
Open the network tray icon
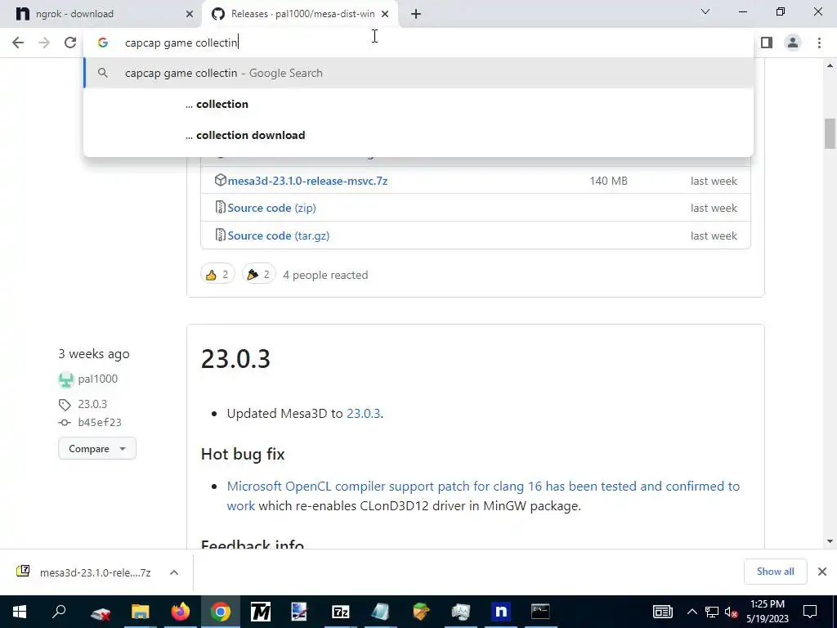coord(712,612)
